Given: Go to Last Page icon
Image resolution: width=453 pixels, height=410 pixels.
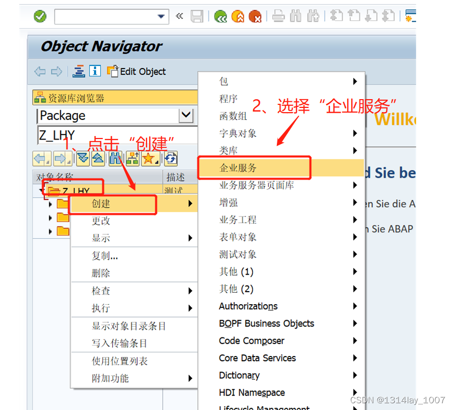Looking at the screenshot, I should (x=388, y=16).
